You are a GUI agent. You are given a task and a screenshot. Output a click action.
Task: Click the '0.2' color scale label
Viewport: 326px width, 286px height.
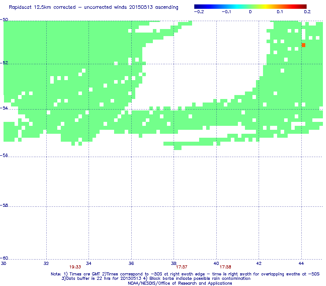[307, 12]
